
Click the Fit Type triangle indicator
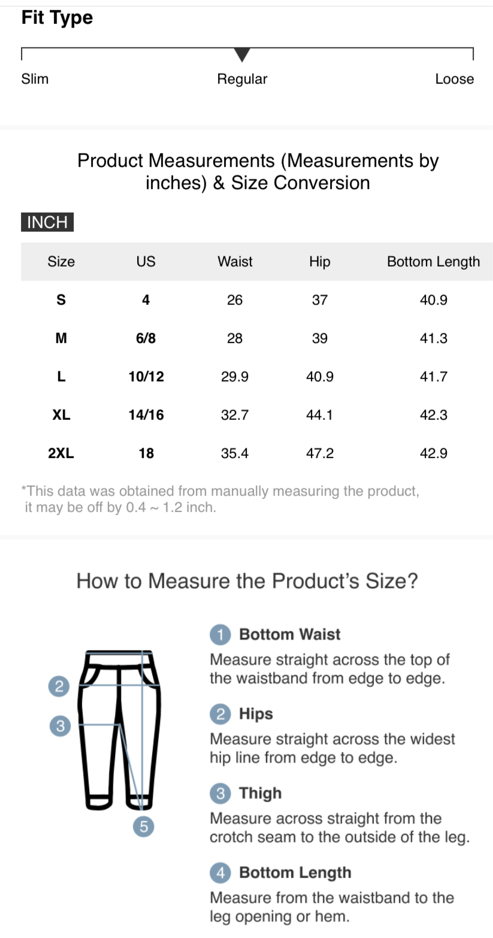242,55
